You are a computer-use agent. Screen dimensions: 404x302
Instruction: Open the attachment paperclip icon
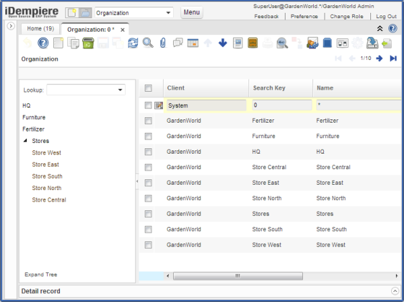163,43
